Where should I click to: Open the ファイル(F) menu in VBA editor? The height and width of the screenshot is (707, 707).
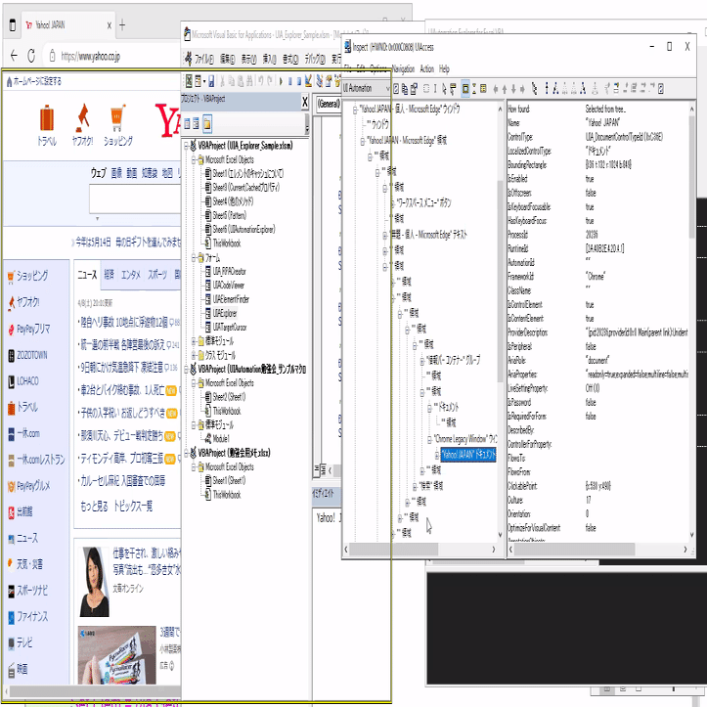tap(203, 59)
